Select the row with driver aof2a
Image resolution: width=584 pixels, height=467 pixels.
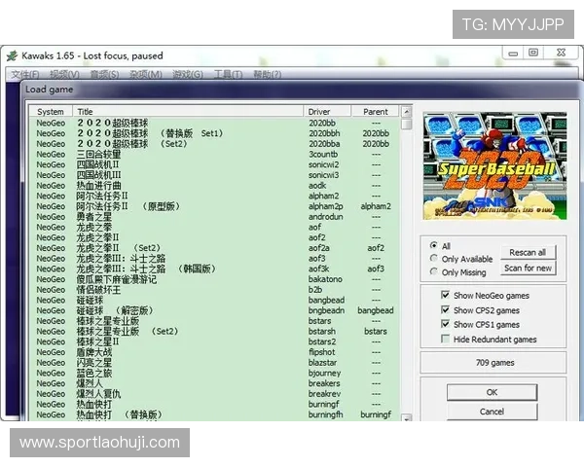214,248
